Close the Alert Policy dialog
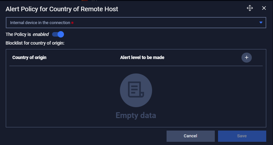The image size is (273, 145). [264, 8]
